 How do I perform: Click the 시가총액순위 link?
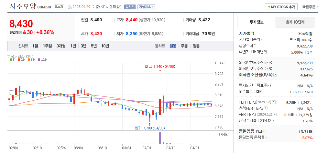coord(249,40)
